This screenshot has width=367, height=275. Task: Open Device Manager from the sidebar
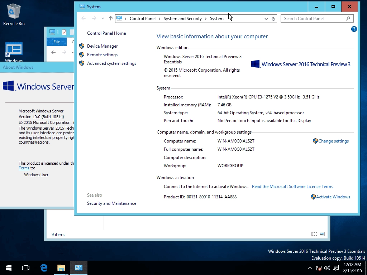coord(102,46)
